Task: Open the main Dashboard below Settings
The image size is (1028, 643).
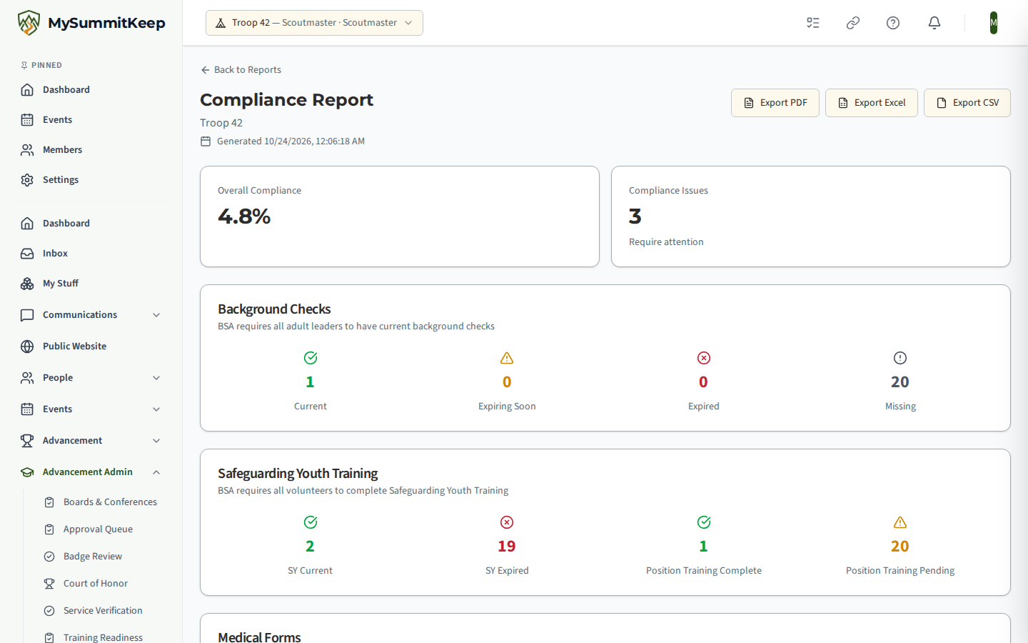Action: tap(91, 223)
